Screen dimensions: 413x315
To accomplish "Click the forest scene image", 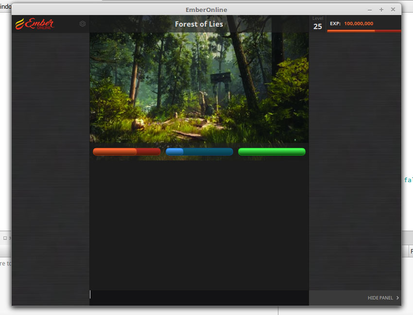I will (x=199, y=87).
